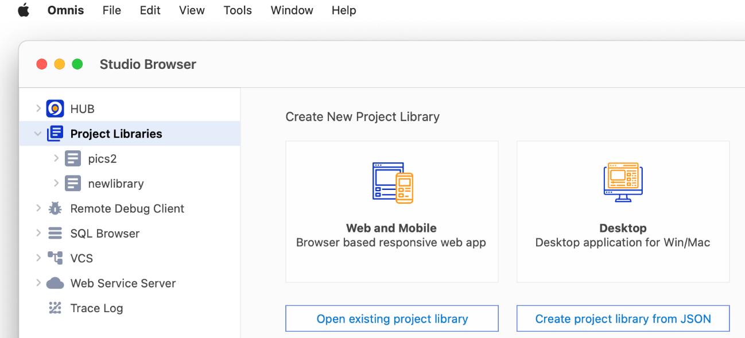Click Open existing project library button

(x=392, y=318)
